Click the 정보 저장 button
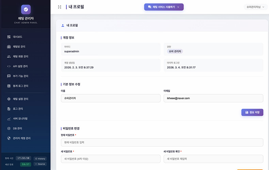 point(252,113)
